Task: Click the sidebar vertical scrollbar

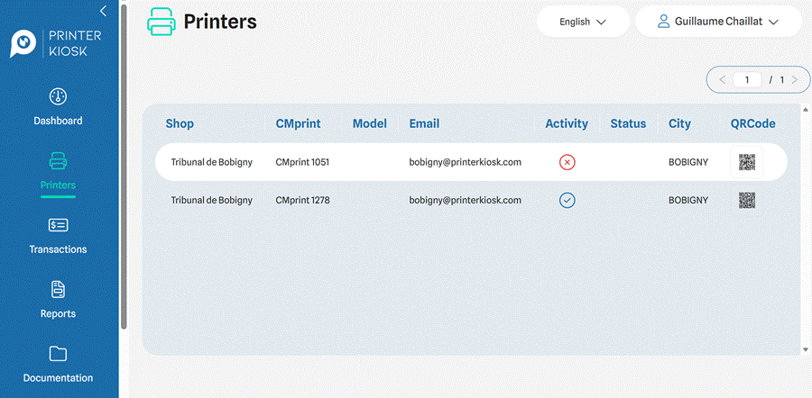Action: [x=124, y=166]
